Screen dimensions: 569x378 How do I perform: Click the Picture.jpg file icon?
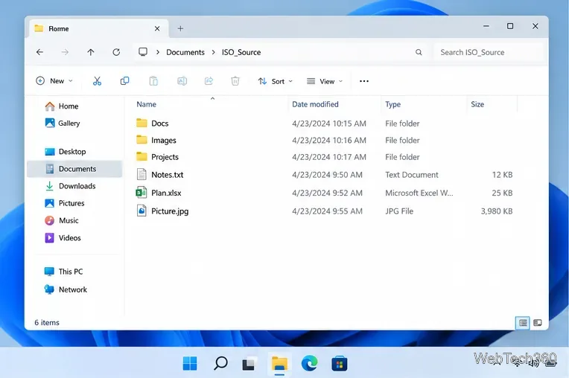[x=142, y=211]
